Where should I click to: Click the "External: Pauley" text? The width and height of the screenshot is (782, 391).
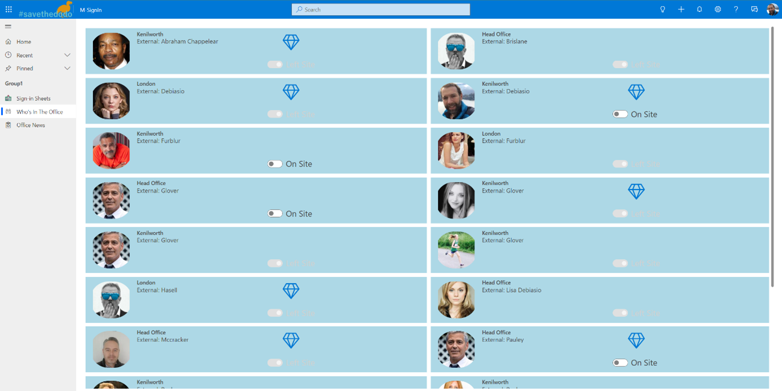point(503,340)
